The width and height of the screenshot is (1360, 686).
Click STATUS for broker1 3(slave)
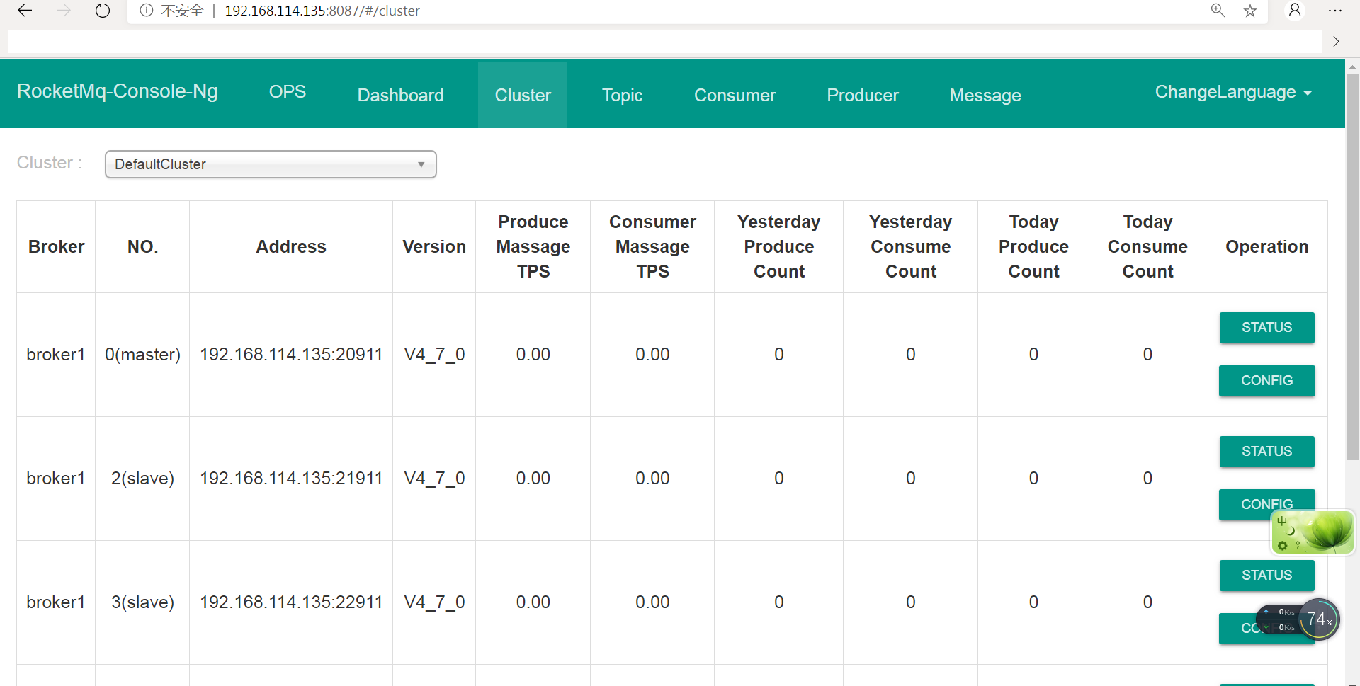(x=1266, y=576)
